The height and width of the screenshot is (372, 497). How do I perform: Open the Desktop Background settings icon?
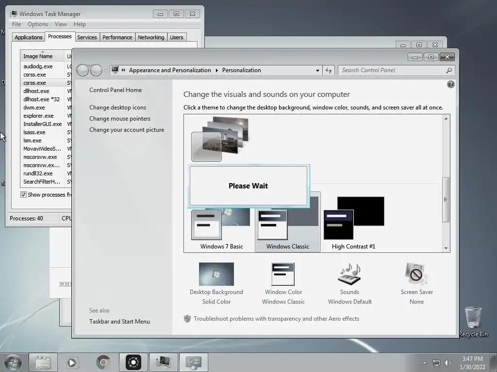(x=216, y=274)
